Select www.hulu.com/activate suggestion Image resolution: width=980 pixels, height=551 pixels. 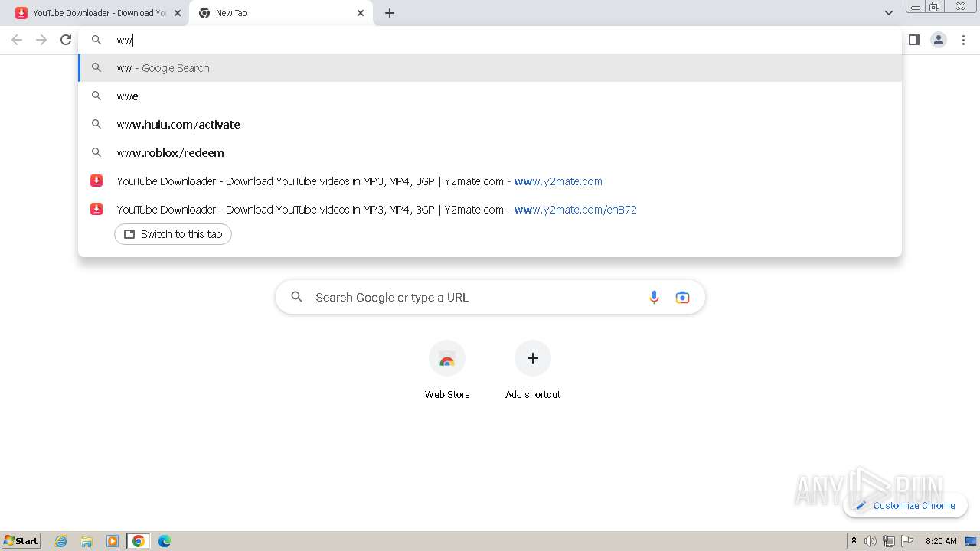coord(490,125)
